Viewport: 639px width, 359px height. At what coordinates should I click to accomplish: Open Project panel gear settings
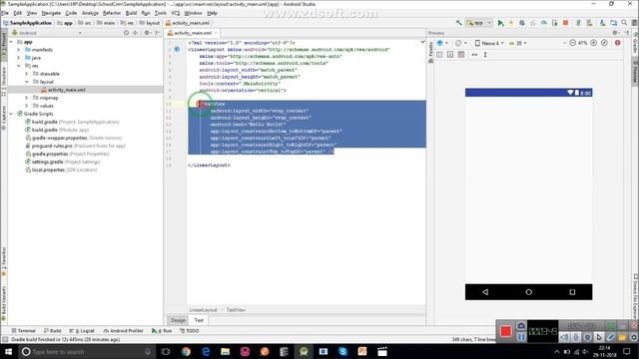tap(147, 33)
